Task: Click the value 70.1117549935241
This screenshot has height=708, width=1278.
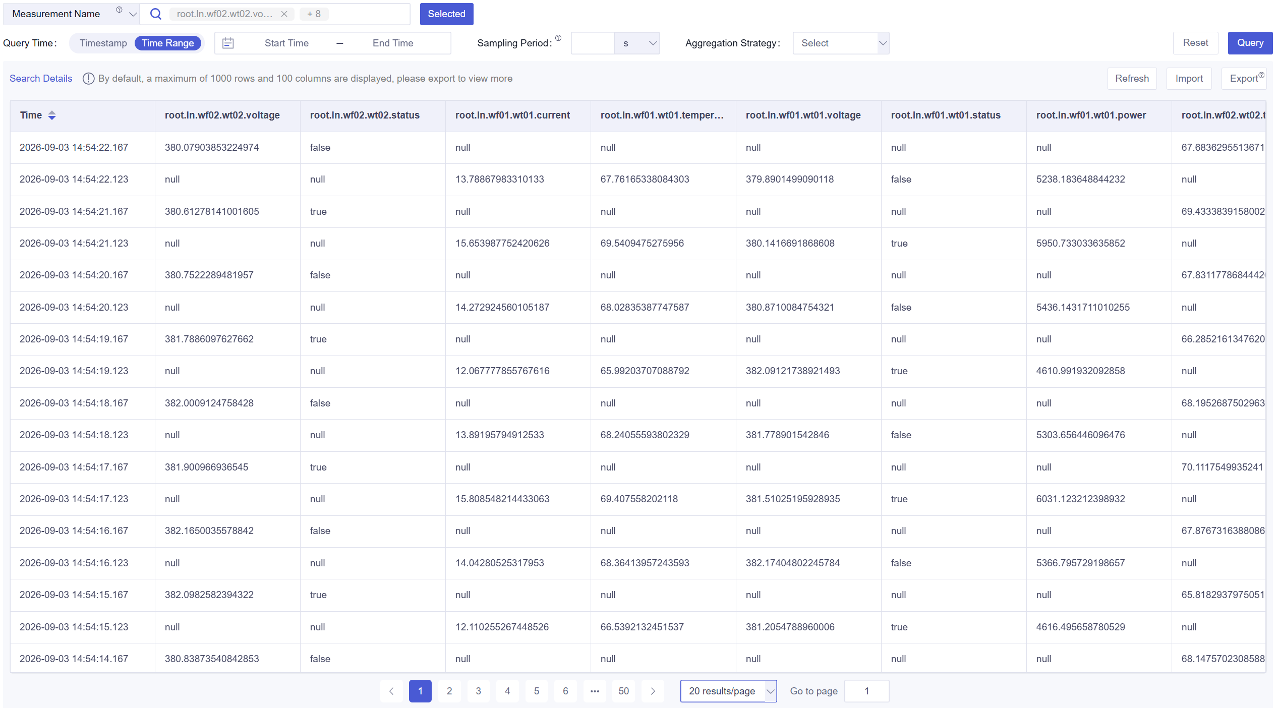Action: tap(1222, 467)
